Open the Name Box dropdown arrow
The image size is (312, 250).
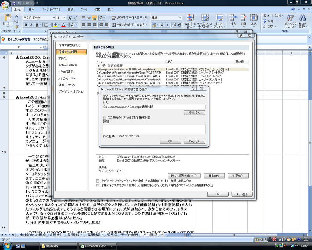(41, 47)
